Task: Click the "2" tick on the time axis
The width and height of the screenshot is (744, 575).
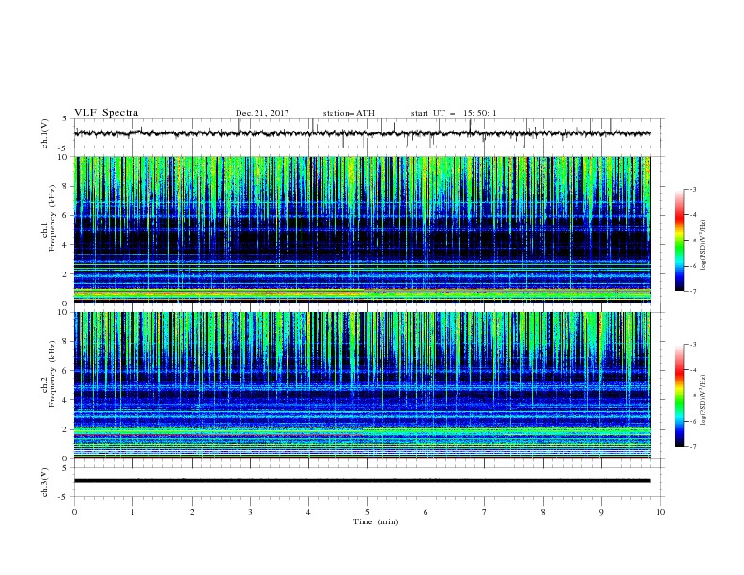Action: [x=192, y=512]
